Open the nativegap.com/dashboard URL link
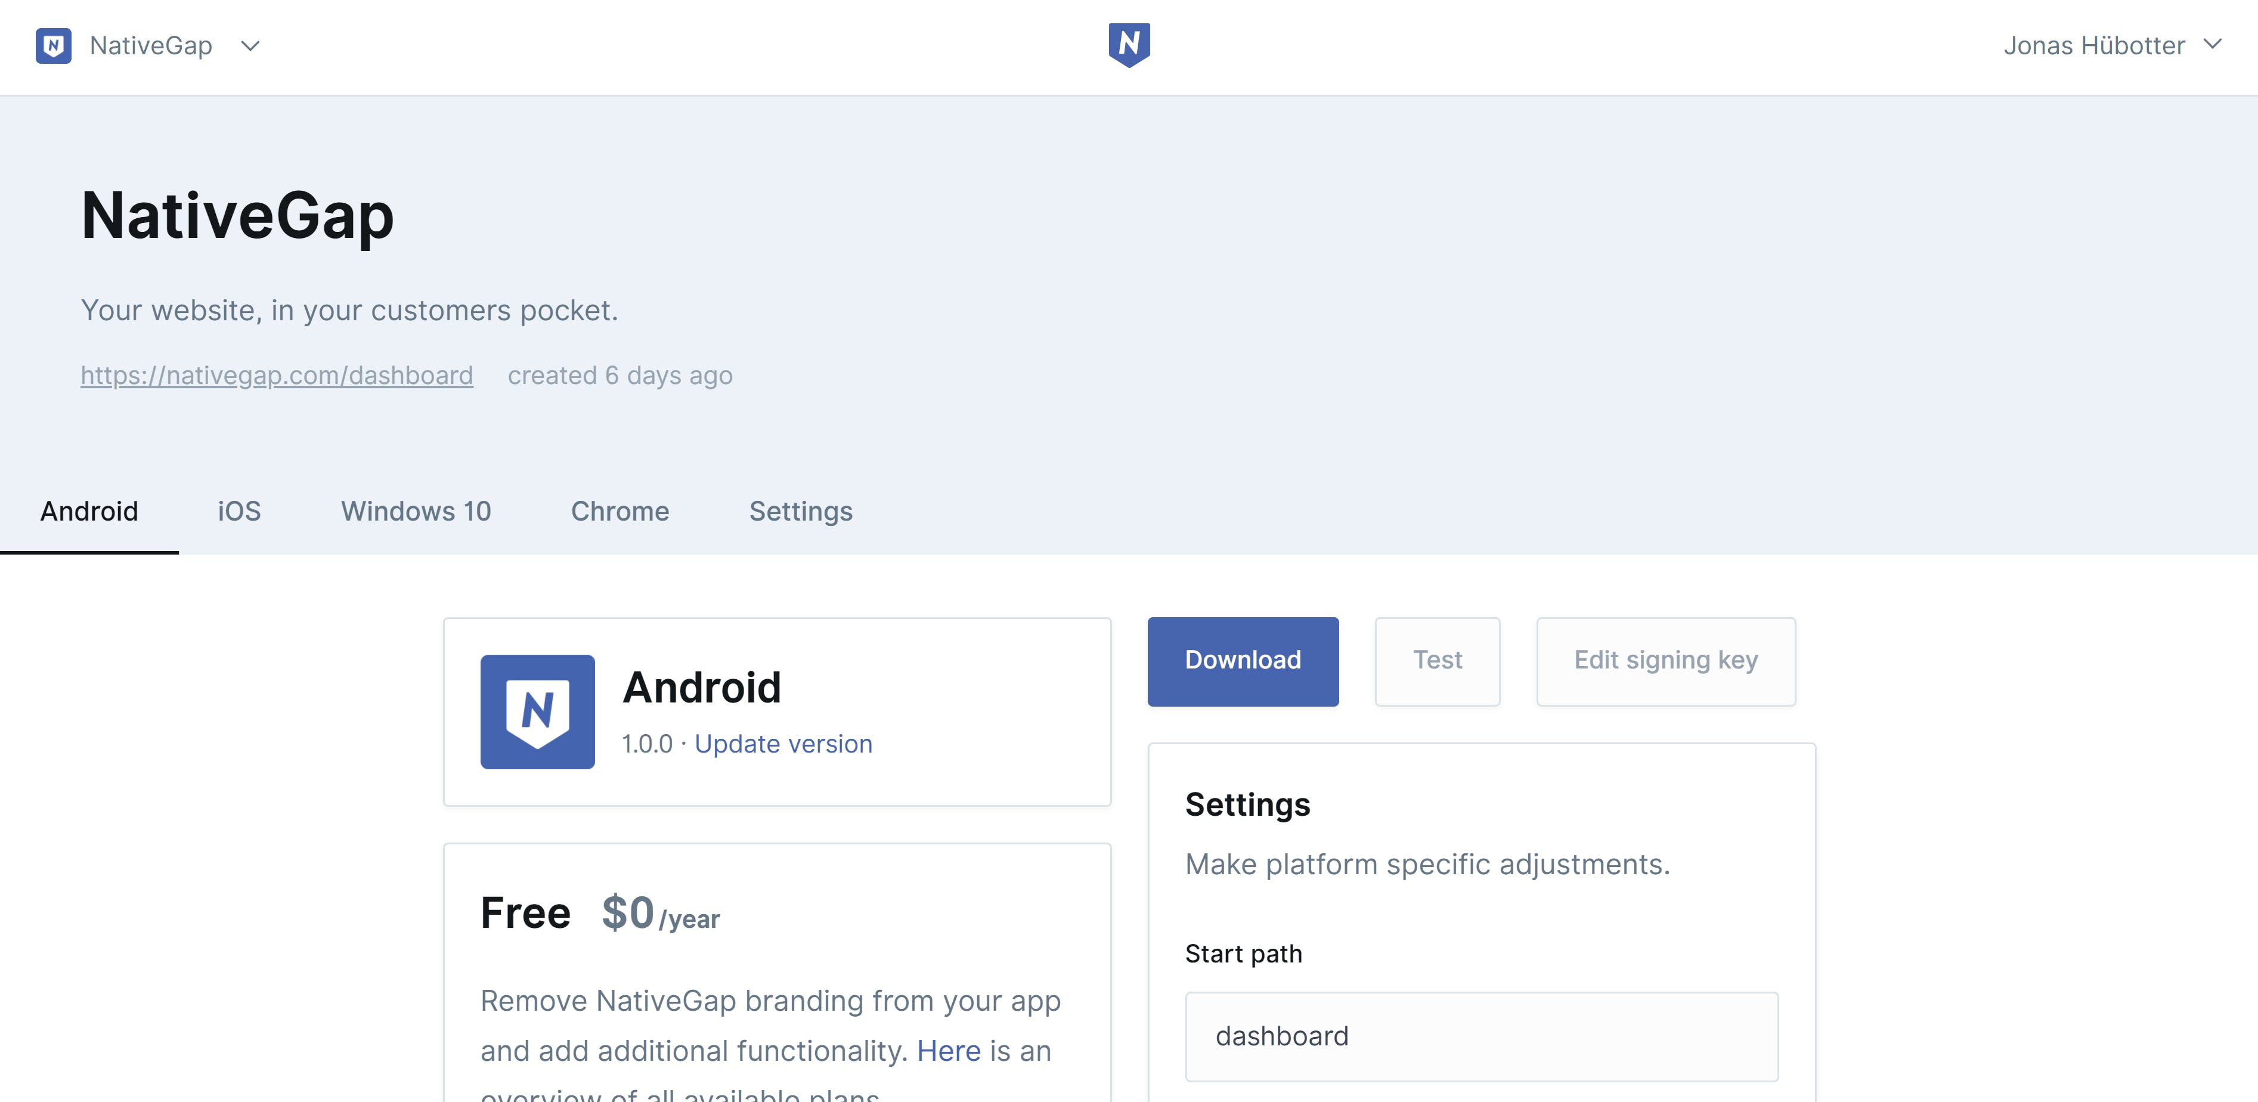 pyautogui.click(x=277, y=375)
